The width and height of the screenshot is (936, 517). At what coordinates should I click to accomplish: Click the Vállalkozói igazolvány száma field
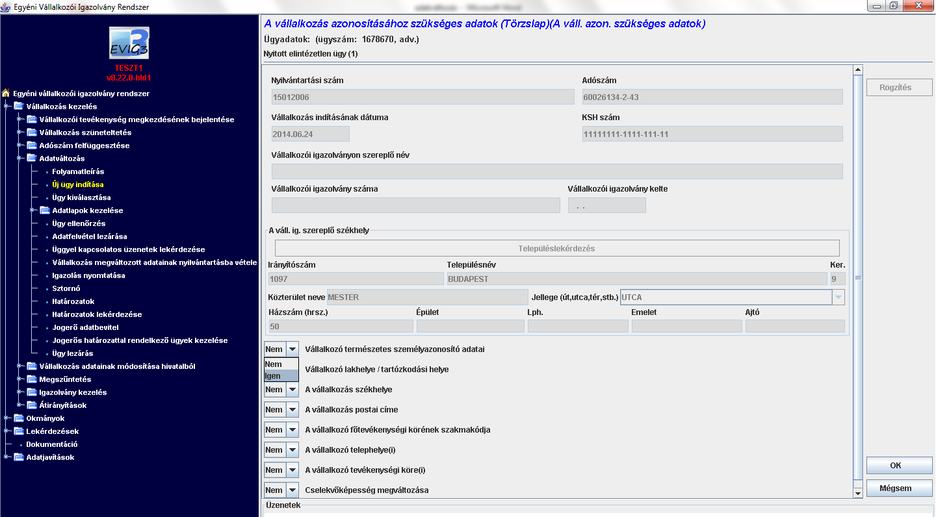pos(415,205)
